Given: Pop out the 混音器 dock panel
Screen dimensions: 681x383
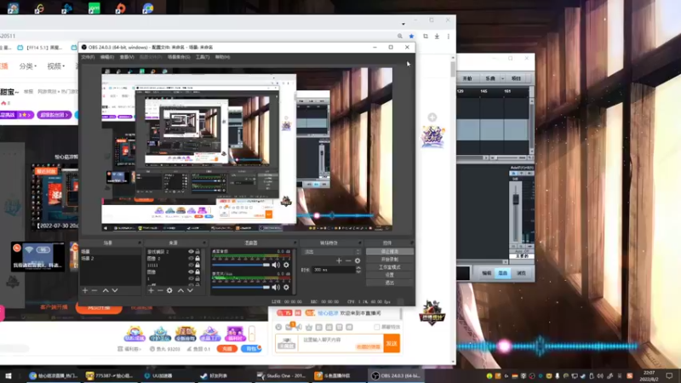Looking at the screenshot, I should click(295, 243).
